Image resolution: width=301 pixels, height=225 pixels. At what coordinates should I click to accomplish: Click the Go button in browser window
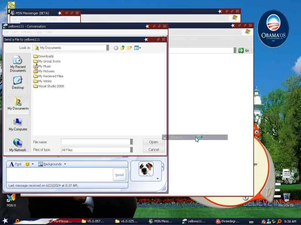[244, 50]
